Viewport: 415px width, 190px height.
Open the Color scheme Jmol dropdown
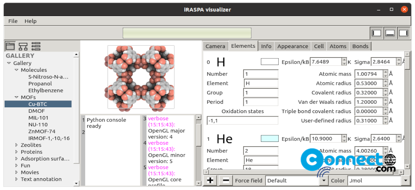click(x=379, y=181)
